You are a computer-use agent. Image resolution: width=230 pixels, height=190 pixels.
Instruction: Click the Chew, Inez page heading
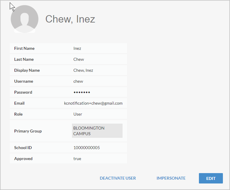click(x=70, y=19)
